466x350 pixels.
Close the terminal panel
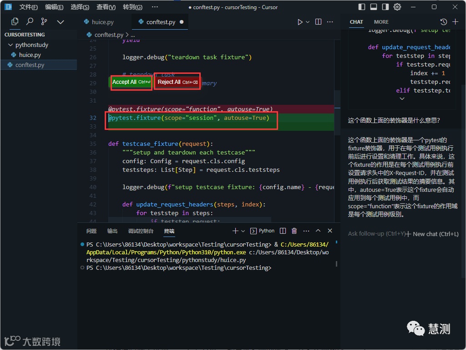[x=330, y=231]
